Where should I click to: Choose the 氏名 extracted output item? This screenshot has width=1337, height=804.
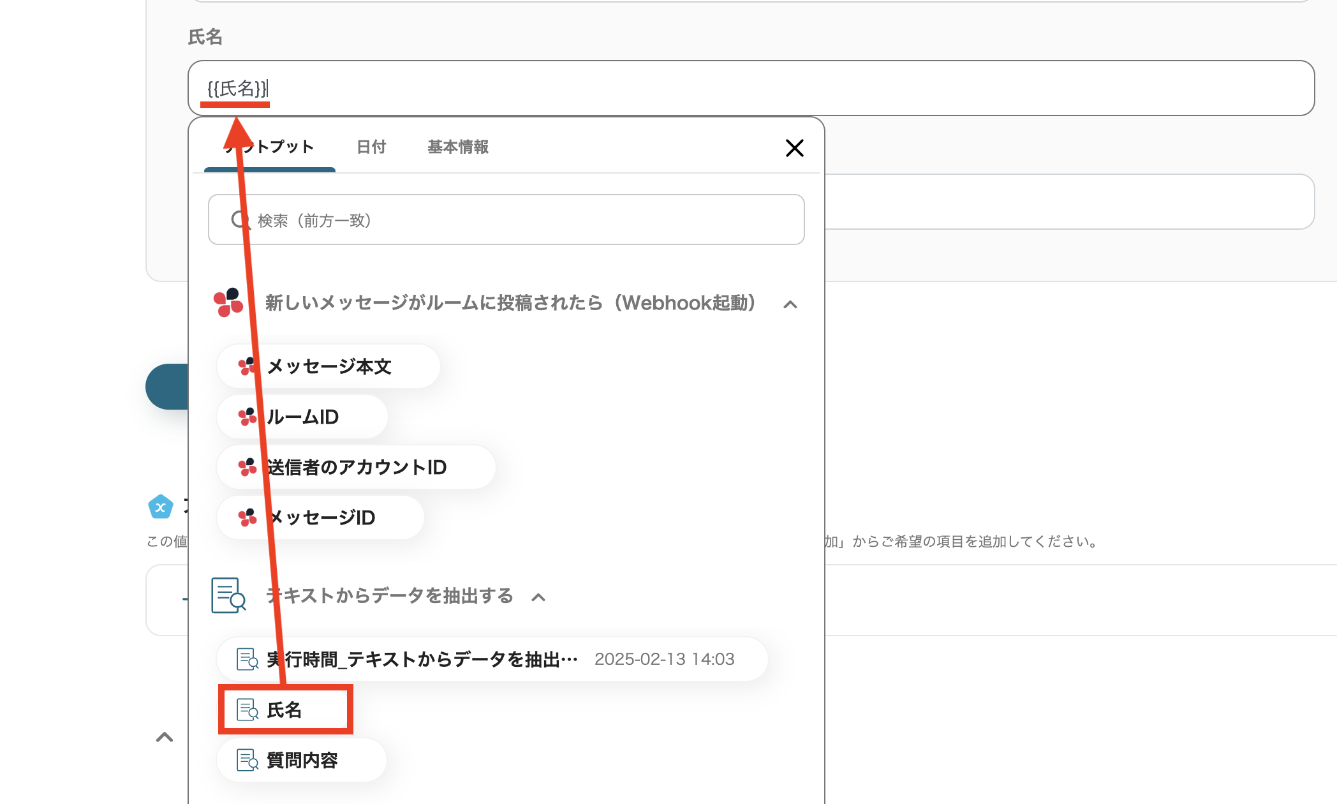click(x=285, y=710)
